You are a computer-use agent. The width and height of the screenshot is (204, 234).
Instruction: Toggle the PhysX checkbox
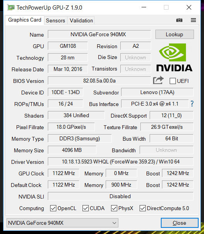pos(114,208)
